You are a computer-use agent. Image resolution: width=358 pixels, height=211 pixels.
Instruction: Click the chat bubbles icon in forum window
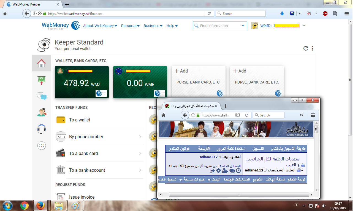coord(232,171)
